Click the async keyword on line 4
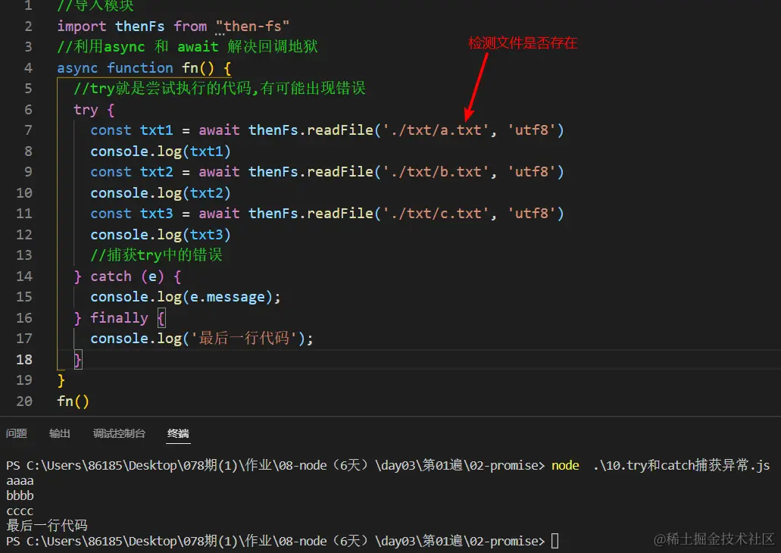Screen dimensions: 781x553 78,67
